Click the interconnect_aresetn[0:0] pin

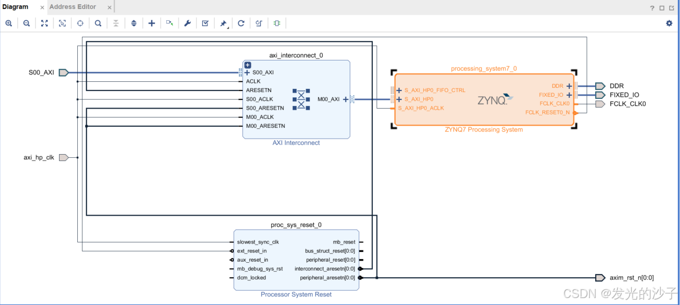pyautogui.click(x=325, y=269)
